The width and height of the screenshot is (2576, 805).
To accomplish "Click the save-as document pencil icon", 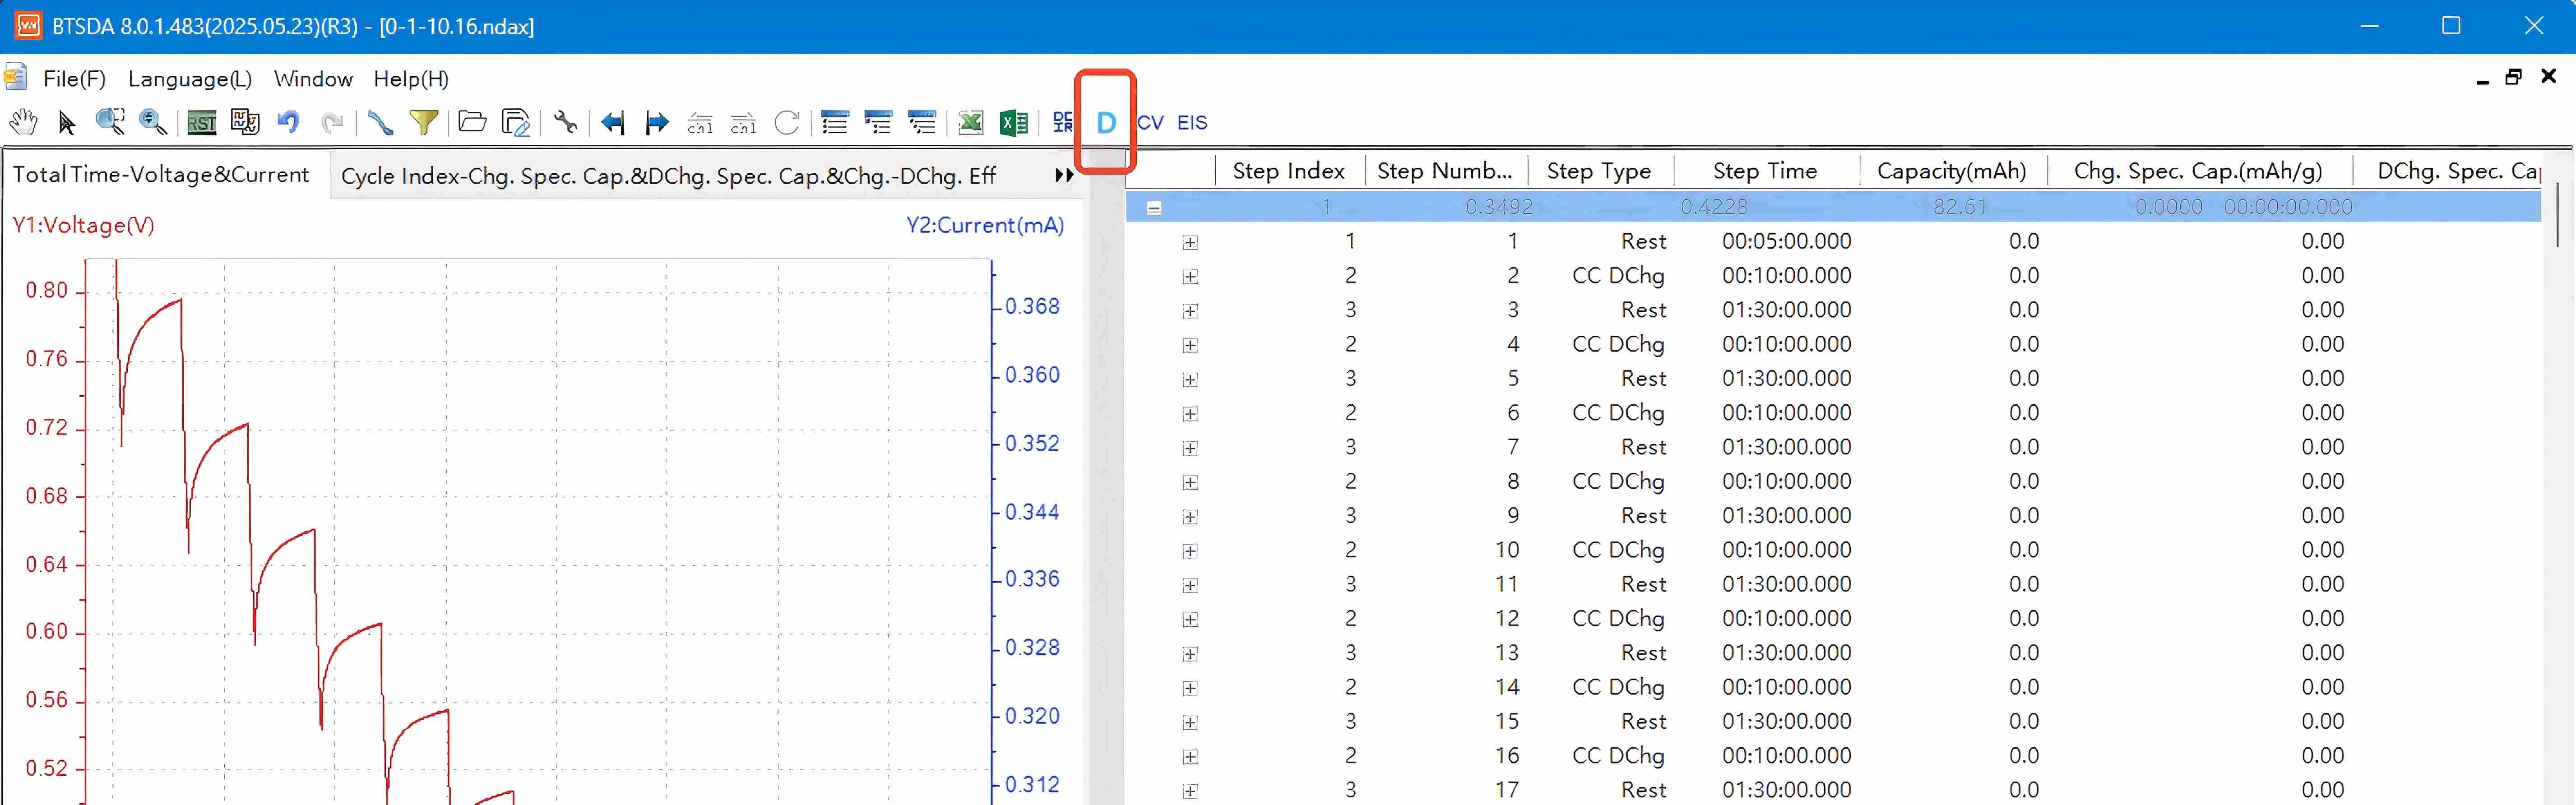I will [516, 122].
